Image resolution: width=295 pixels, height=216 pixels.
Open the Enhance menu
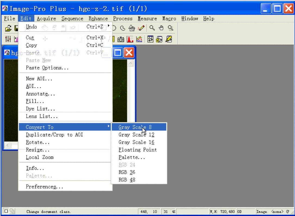coord(98,19)
